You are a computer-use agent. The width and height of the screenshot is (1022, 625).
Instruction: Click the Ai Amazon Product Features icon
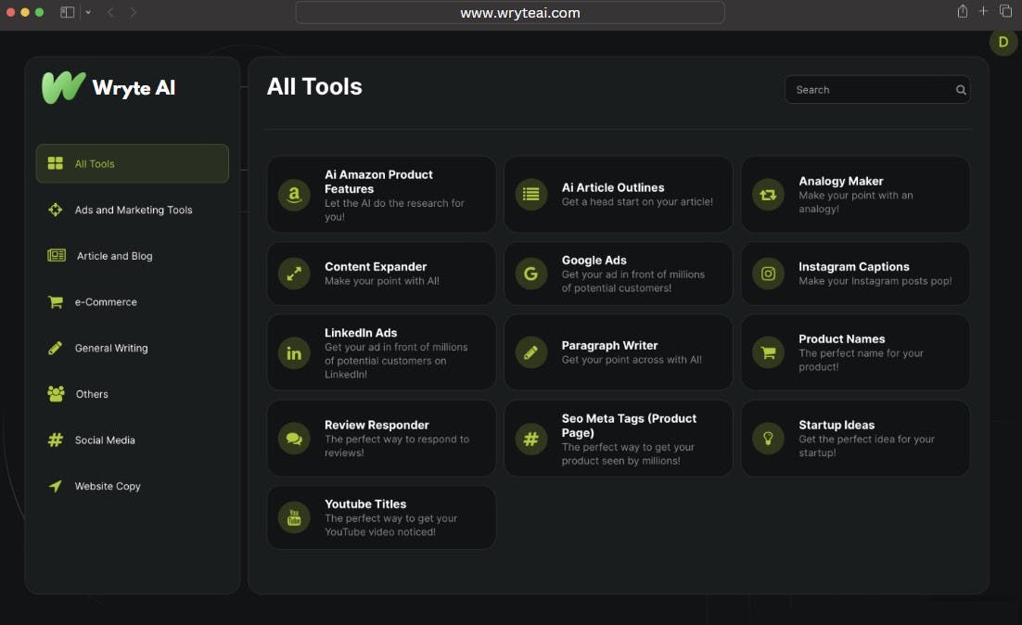point(293,195)
